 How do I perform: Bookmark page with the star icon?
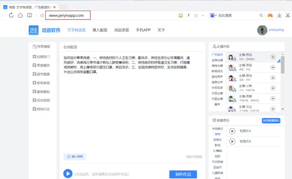pyautogui.click(x=42, y=16)
